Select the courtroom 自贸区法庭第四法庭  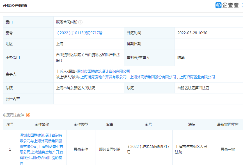[193, 88]
